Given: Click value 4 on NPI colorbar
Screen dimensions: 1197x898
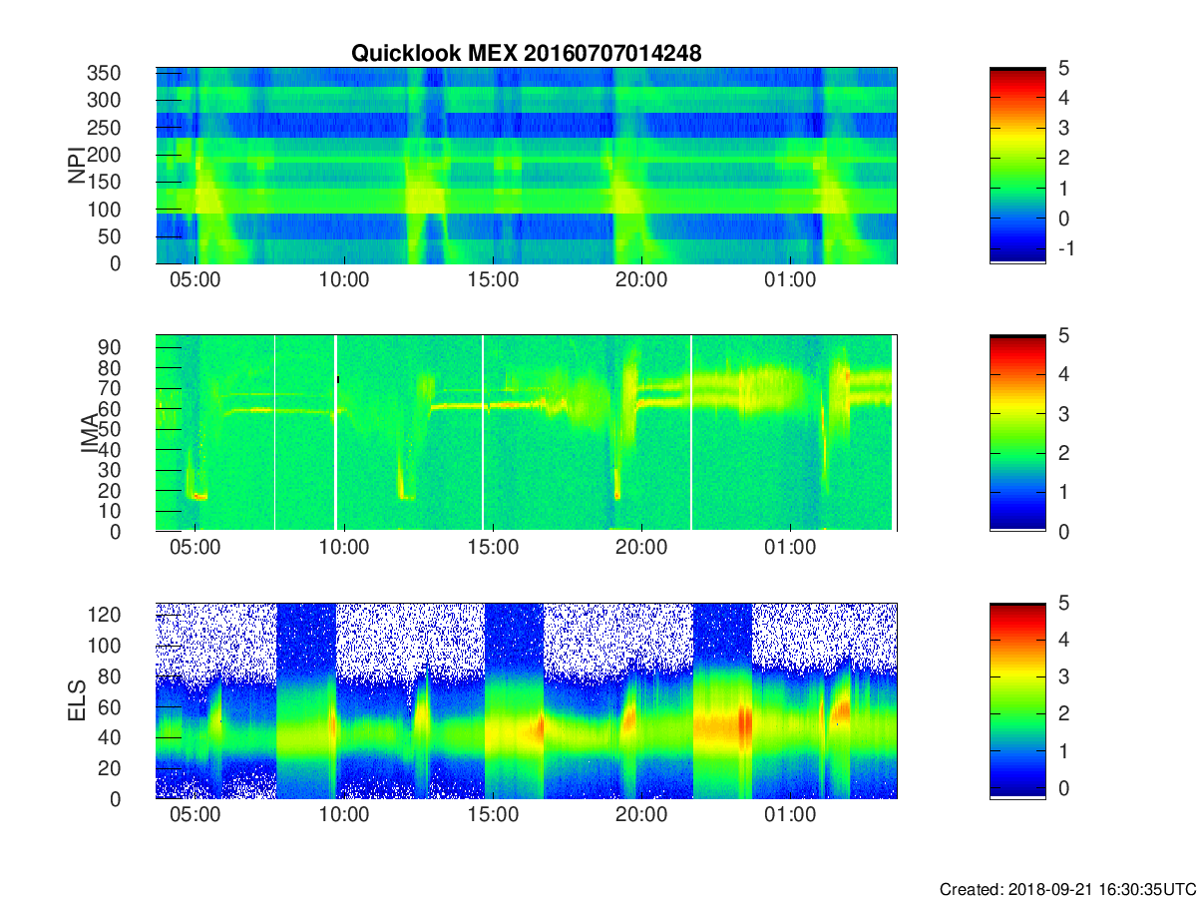Looking at the screenshot, I should tap(1062, 98).
